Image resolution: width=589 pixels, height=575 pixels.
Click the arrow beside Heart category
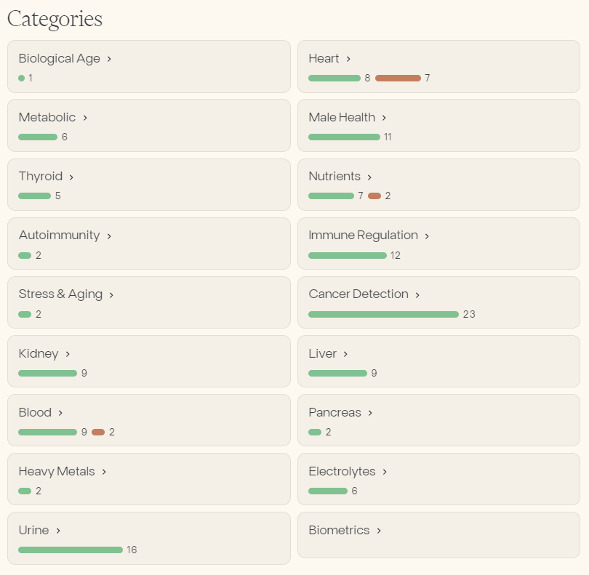(348, 59)
